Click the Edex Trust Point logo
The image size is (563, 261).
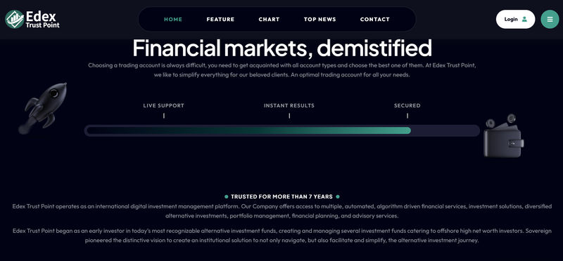point(32,20)
